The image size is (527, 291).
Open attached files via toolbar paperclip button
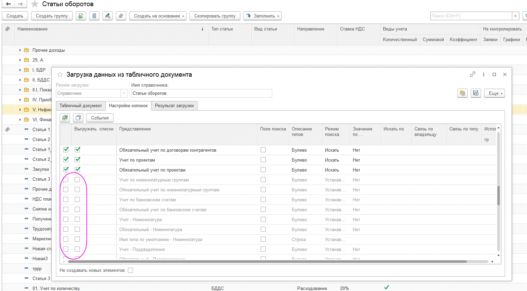[x=121, y=16]
